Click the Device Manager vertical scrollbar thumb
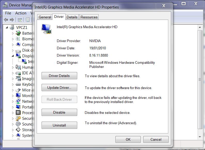The height and width of the screenshot is (150, 205). coord(200,80)
